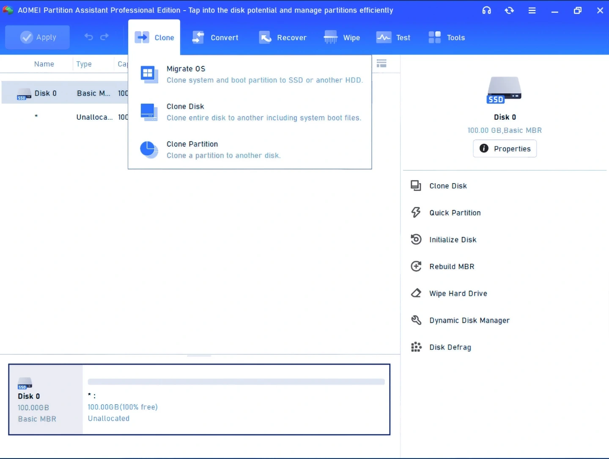Open the Wipe toolbar menu
The height and width of the screenshot is (459, 609).
click(342, 38)
